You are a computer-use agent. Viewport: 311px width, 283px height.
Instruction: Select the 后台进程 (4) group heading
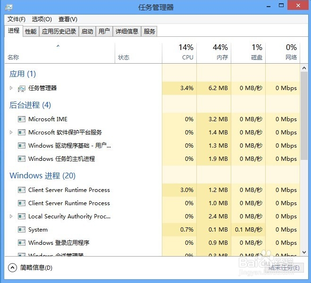click(30, 105)
